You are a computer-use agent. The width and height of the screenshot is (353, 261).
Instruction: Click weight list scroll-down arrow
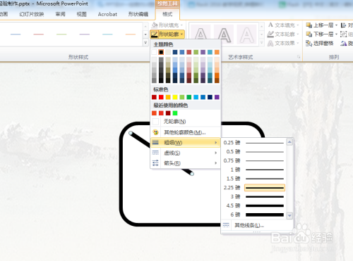[x=289, y=215]
